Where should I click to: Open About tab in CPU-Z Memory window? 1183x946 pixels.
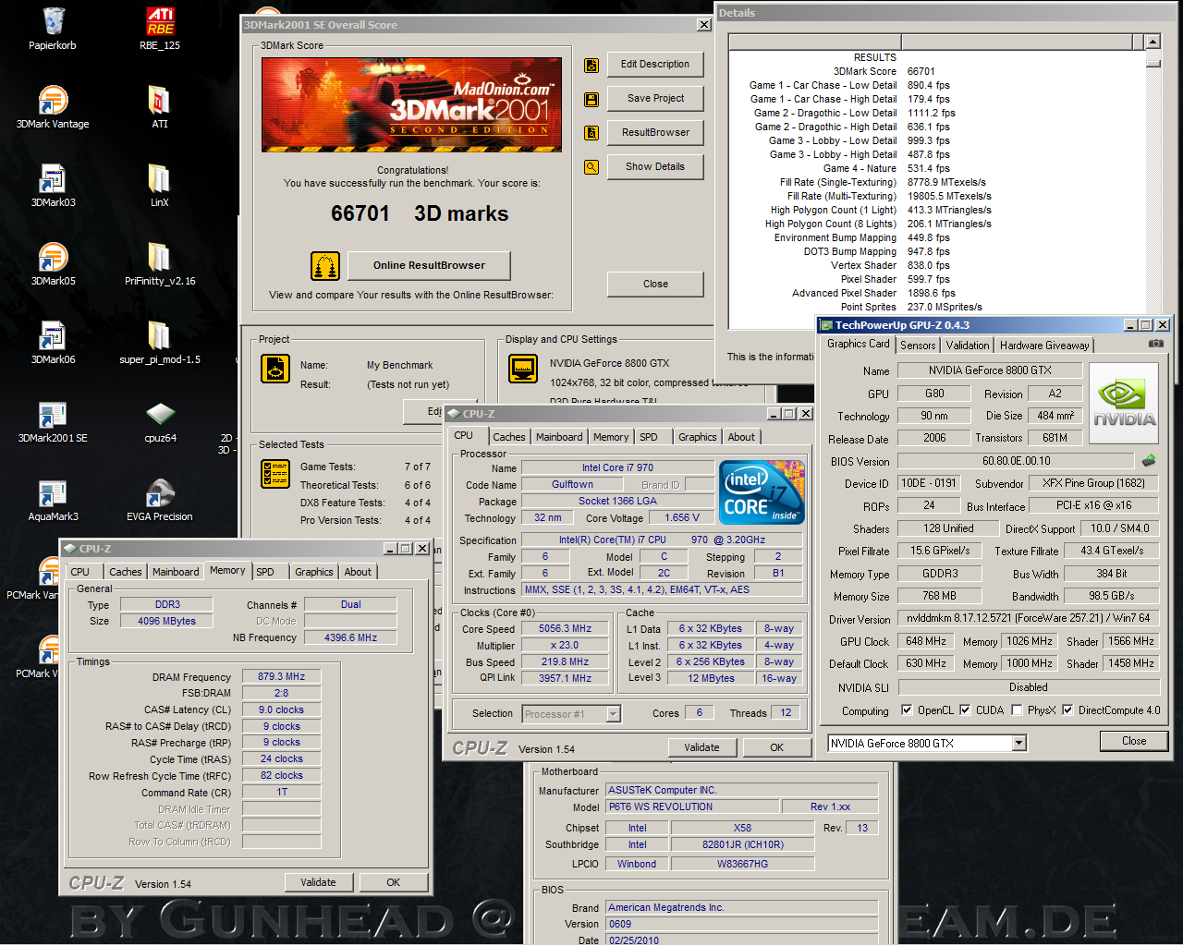(x=358, y=572)
